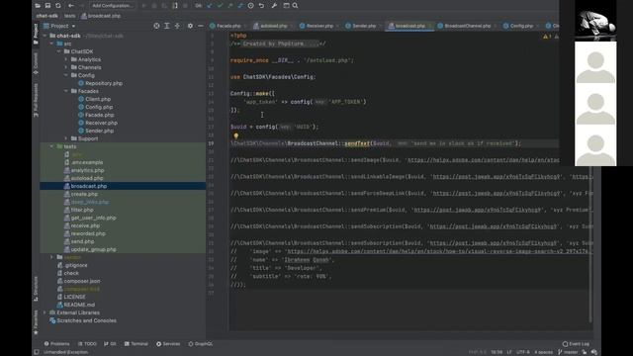Click Select Opened File target icon

[x=156, y=26]
